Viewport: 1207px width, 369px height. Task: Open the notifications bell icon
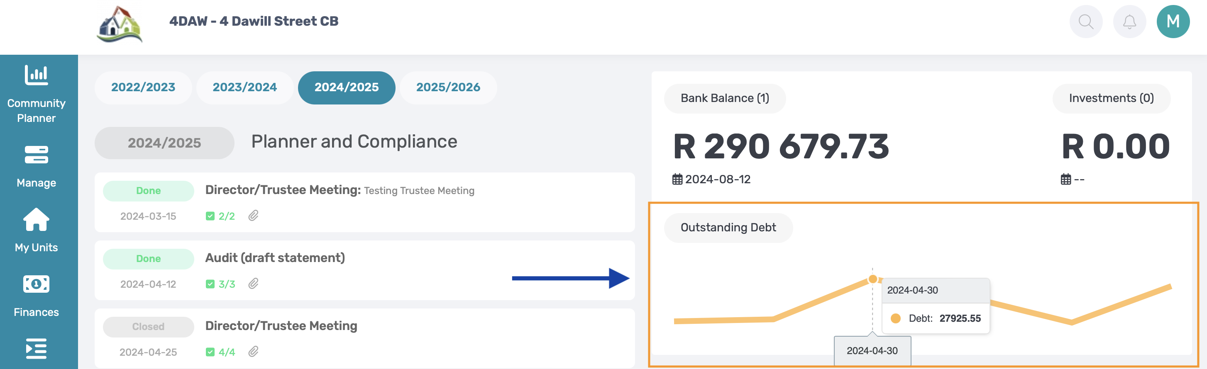[x=1129, y=22]
